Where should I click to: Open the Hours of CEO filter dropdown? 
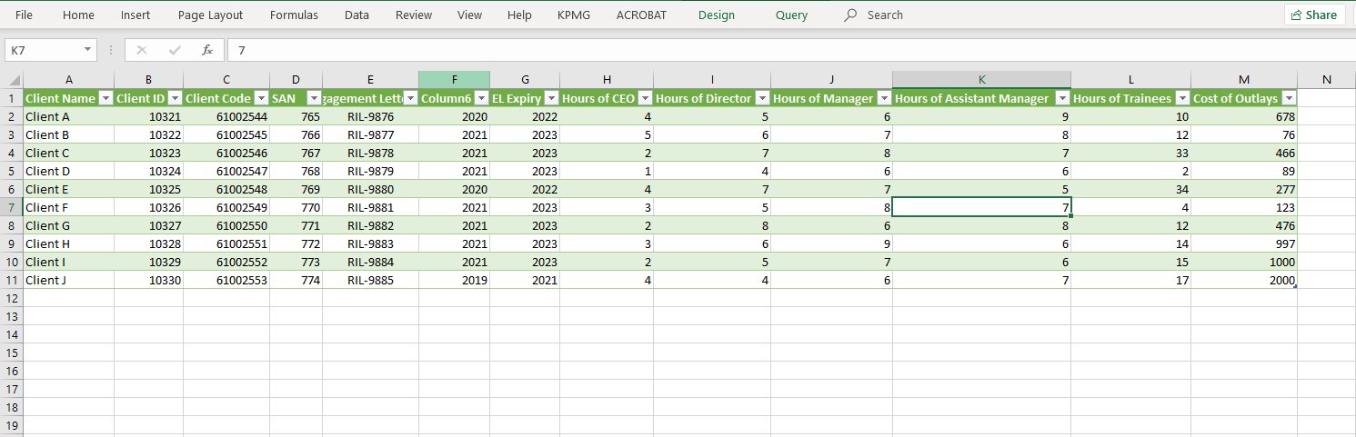click(x=644, y=98)
